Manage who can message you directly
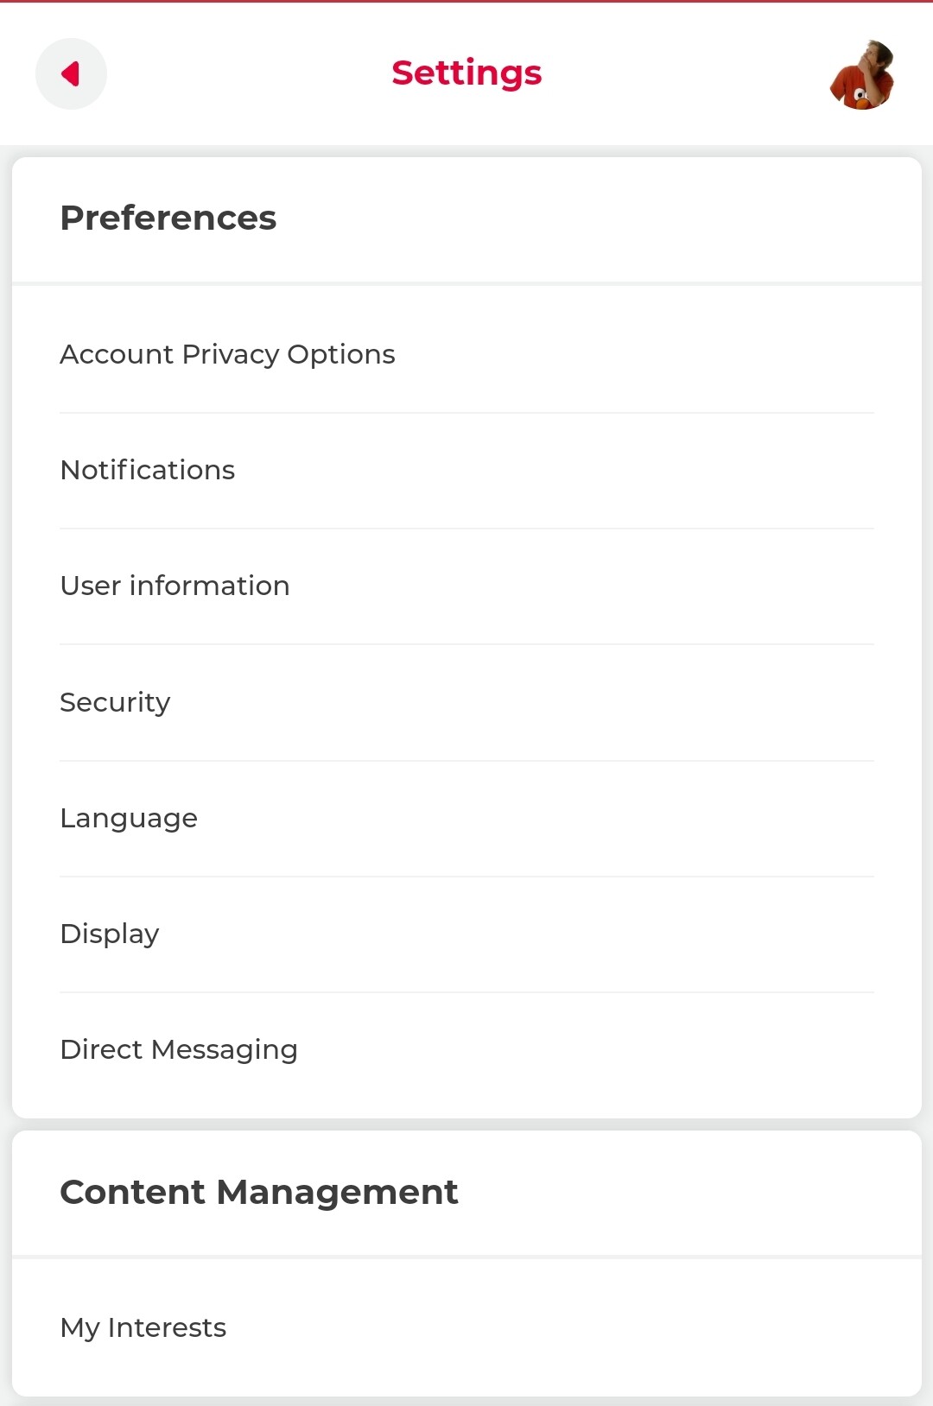 tap(179, 1049)
